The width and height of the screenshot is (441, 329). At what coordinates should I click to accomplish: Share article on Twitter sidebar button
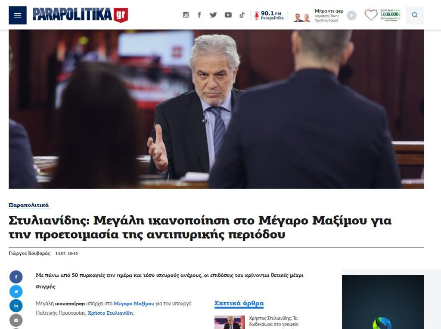click(16, 291)
